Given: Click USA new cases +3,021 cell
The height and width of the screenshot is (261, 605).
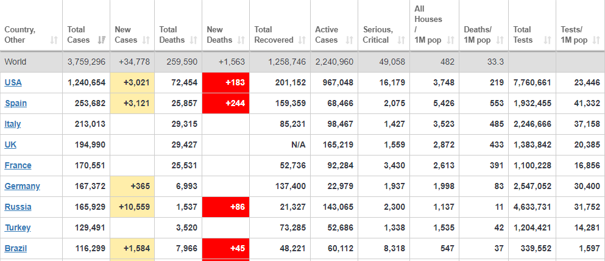Looking at the screenshot, I should point(132,82).
